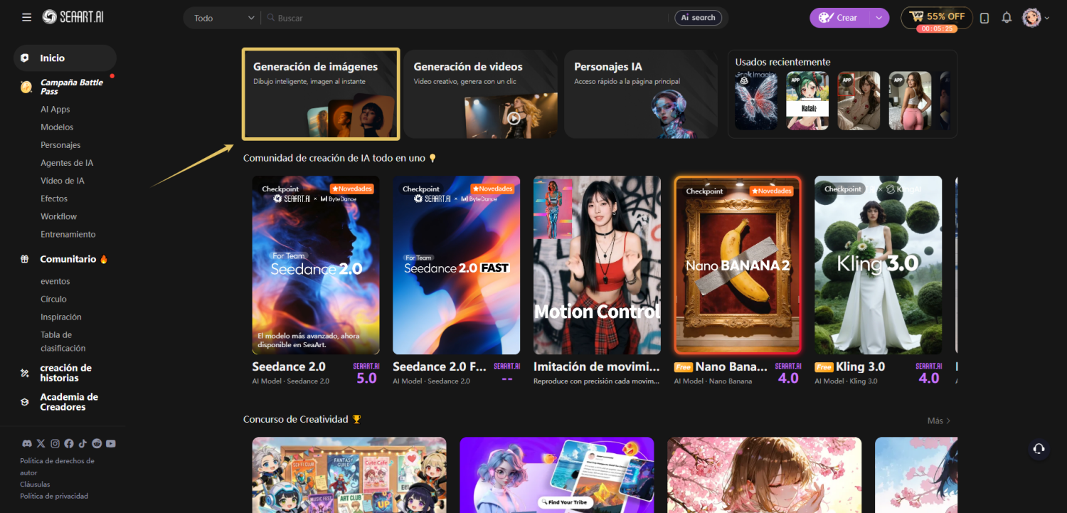Image resolution: width=1067 pixels, height=513 pixels.
Task: Select Modelos in the sidebar
Action: coord(57,127)
